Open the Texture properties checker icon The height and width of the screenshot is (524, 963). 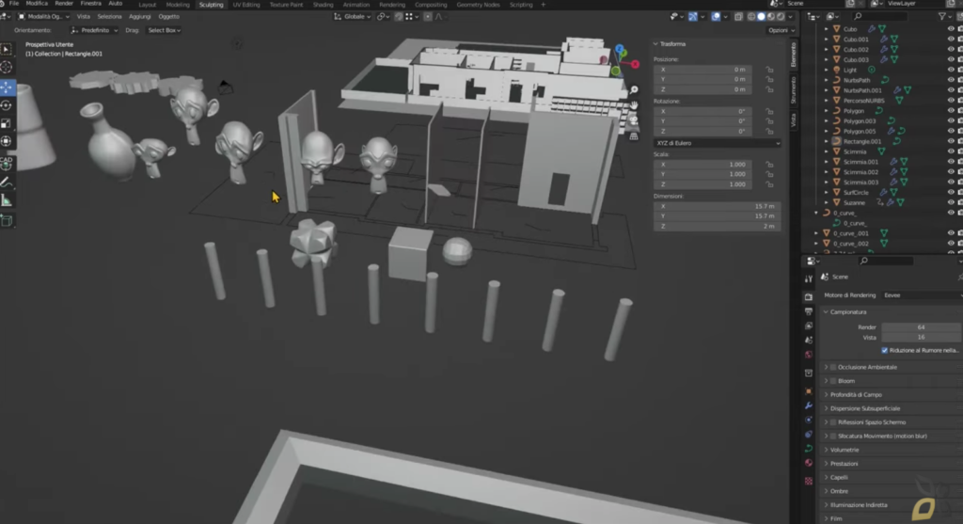pyautogui.click(x=808, y=481)
